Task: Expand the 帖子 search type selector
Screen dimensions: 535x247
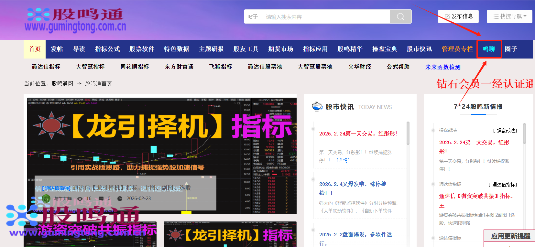Action: coord(253,16)
